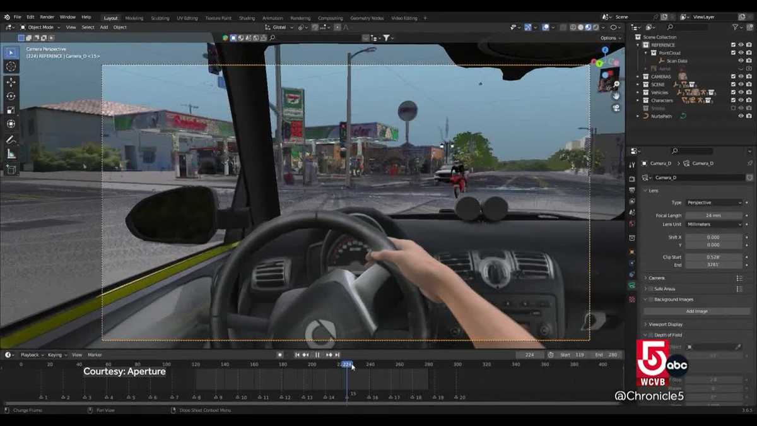The height and width of the screenshot is (426, 757).
Task: Expand the Characters collection in the outliner
Action: pos(638,100)
